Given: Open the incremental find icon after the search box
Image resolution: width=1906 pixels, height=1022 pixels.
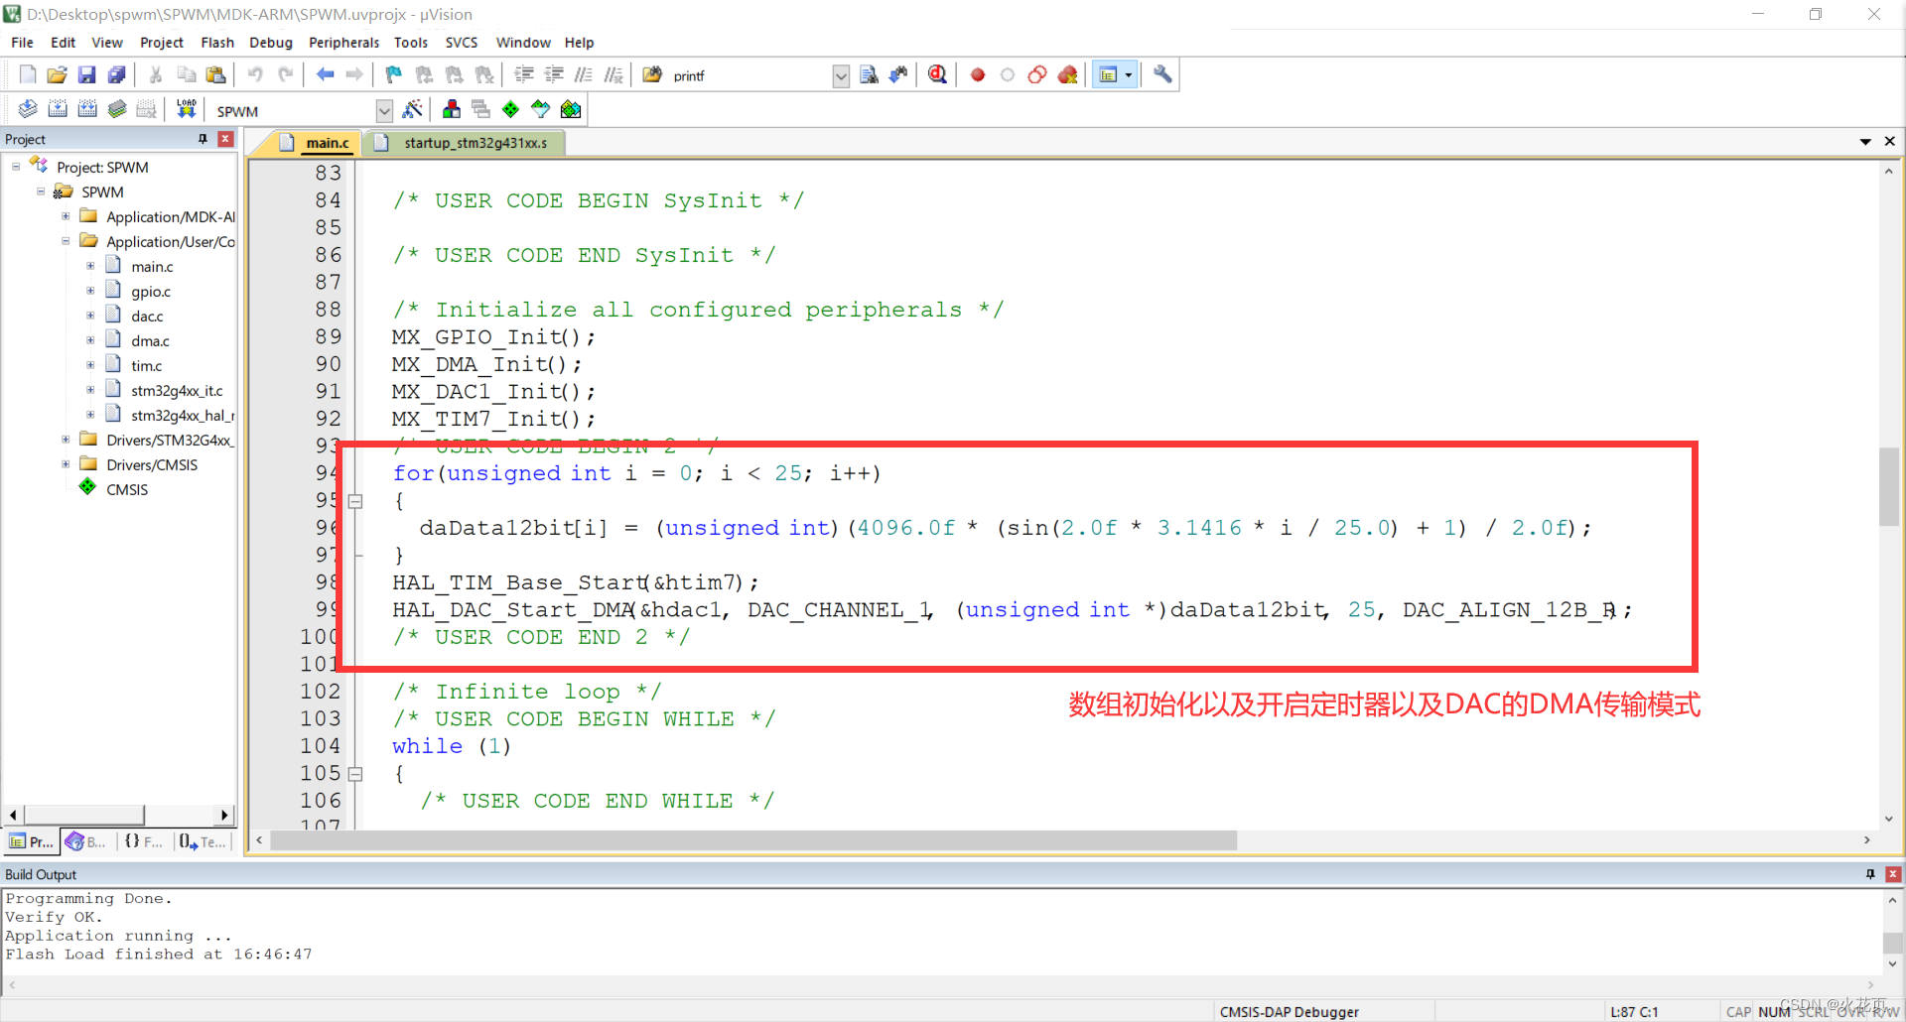Looking at the screenshot, I should [x=898, y=74].
